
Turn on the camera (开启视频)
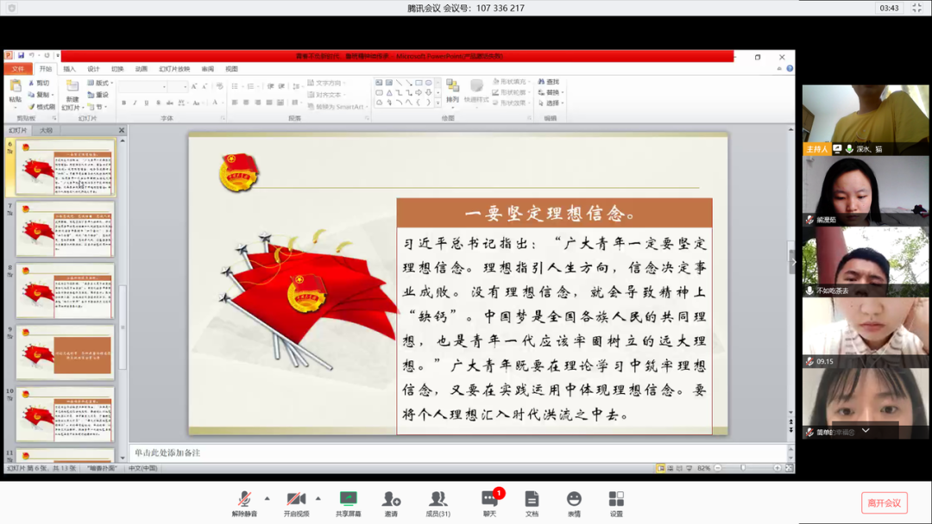tap(295, 501)
